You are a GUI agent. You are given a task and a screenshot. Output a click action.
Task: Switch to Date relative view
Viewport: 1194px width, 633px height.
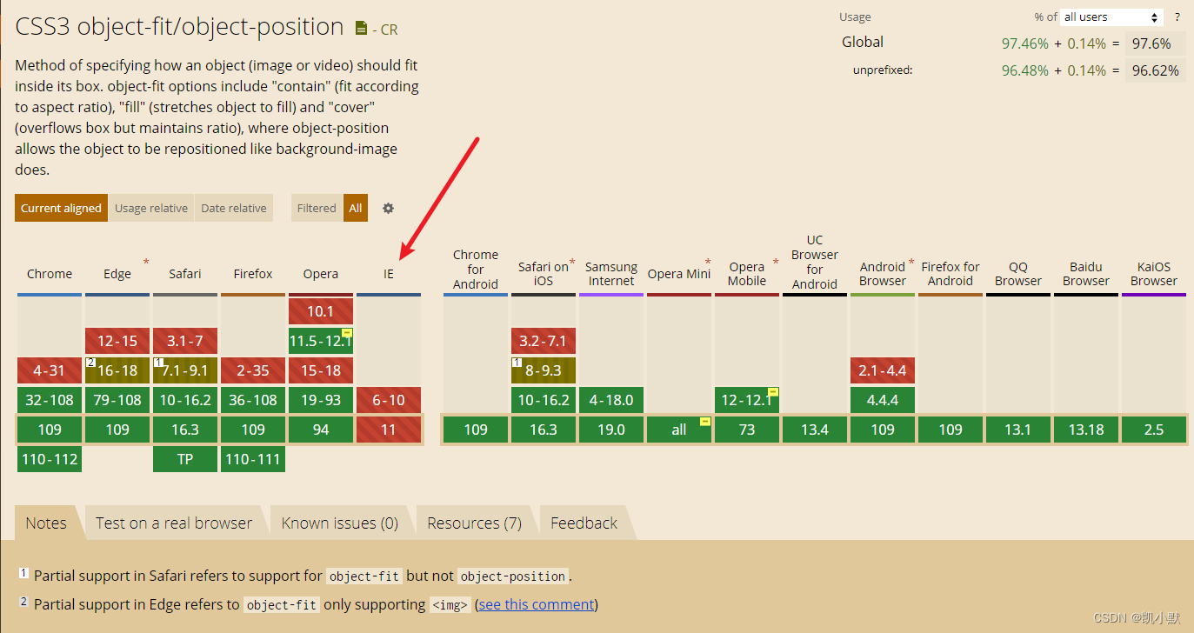tap(234, 208)
